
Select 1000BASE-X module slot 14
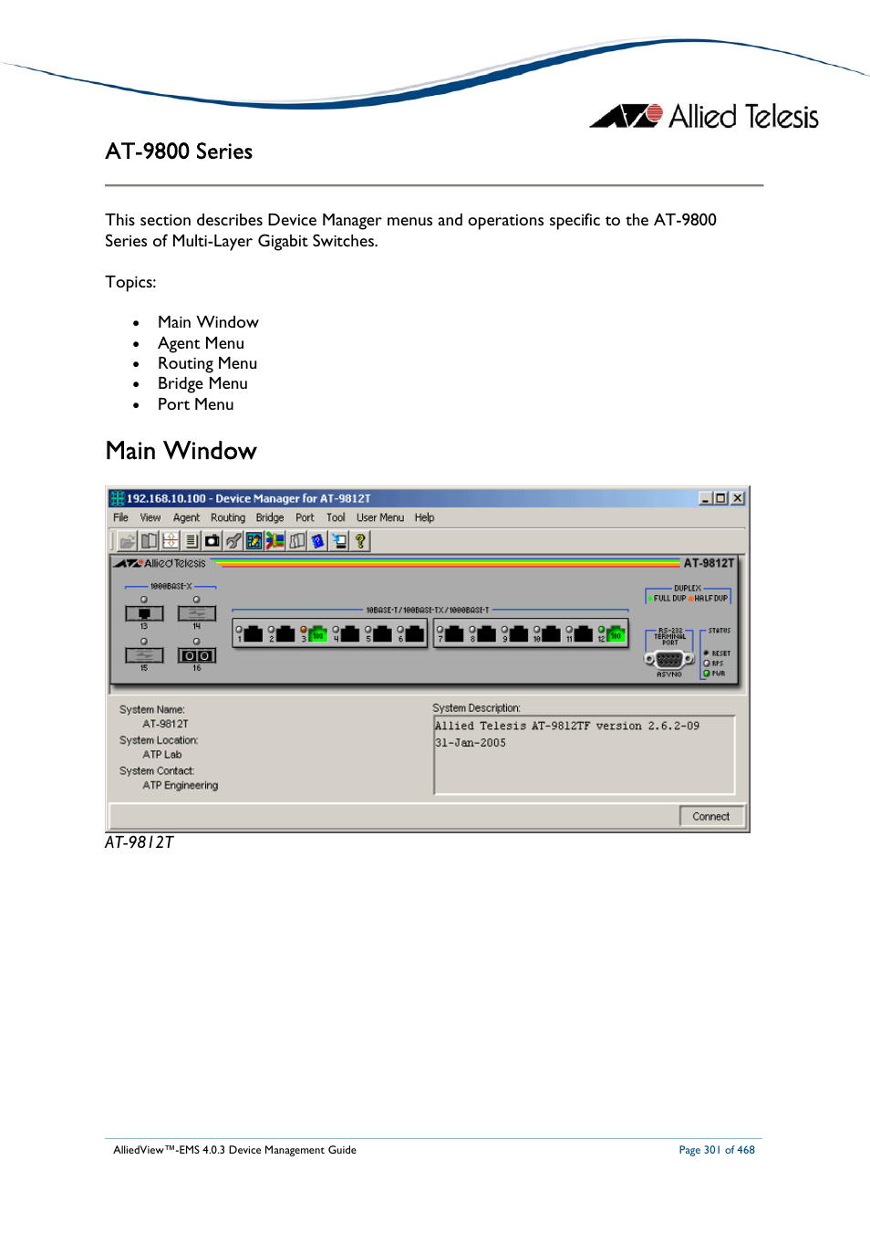tap(197, 613)
